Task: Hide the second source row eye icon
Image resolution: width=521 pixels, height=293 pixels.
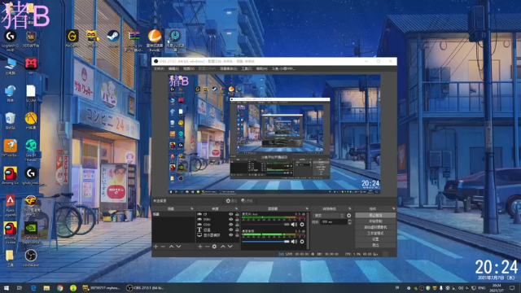Action: pyautogui.click(x=231, y=219)
